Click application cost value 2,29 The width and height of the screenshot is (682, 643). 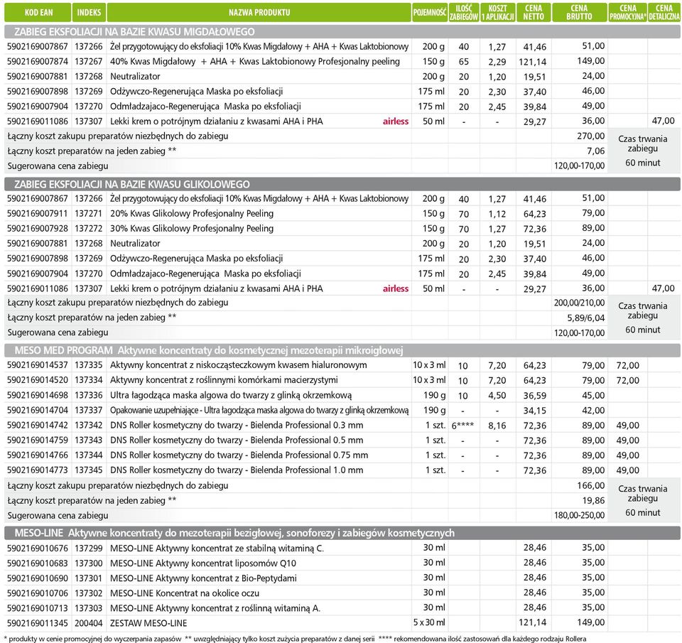tap(497, 62)
